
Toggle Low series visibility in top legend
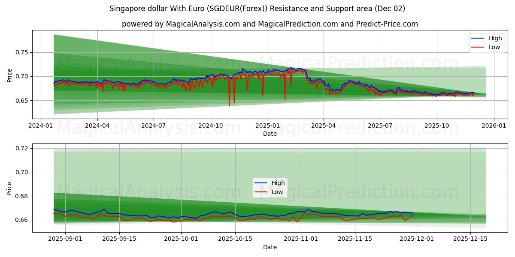point(493,47)
